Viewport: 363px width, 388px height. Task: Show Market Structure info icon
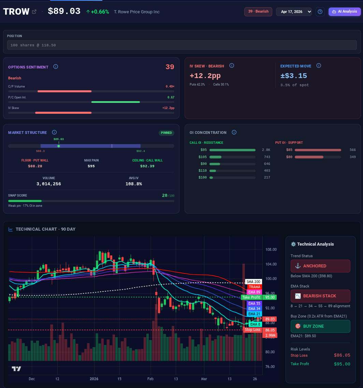point(54,133)
